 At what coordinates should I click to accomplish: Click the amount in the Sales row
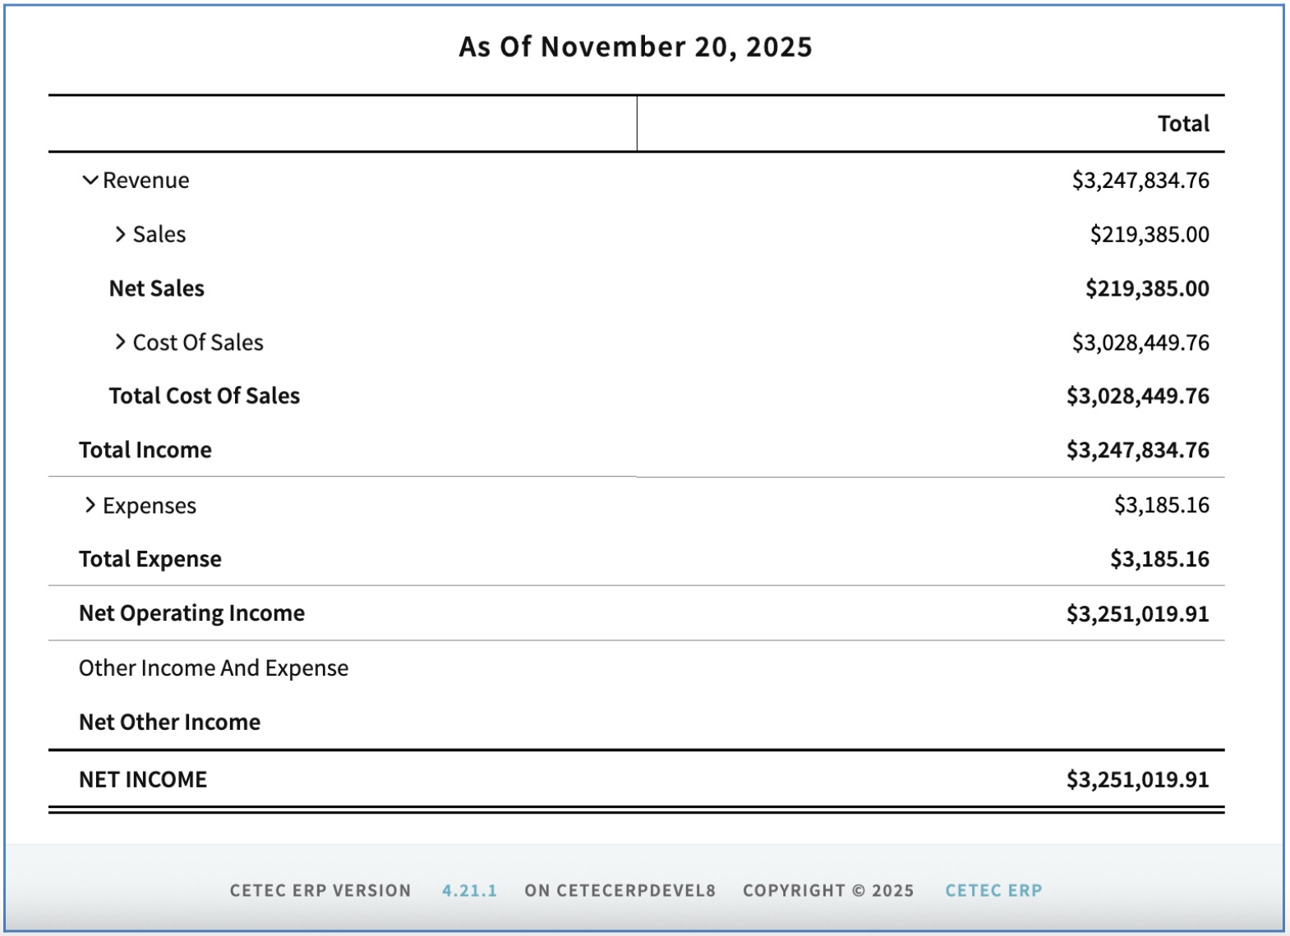tap(1149, 234)
